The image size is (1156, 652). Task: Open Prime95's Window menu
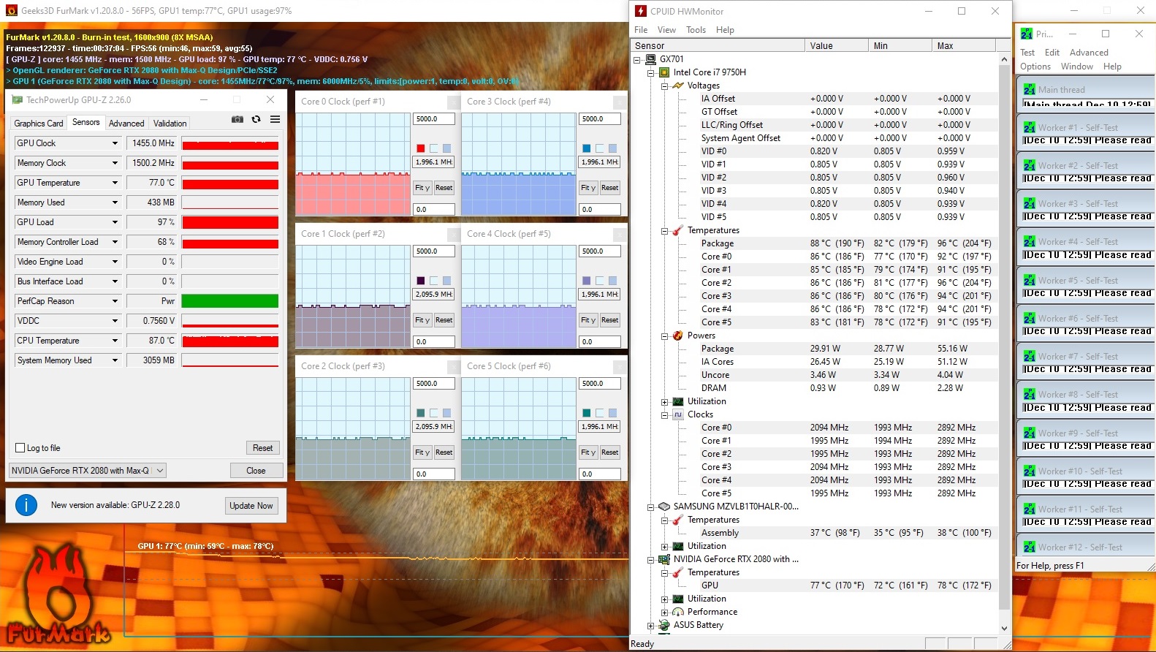(x=1077, y=67)
